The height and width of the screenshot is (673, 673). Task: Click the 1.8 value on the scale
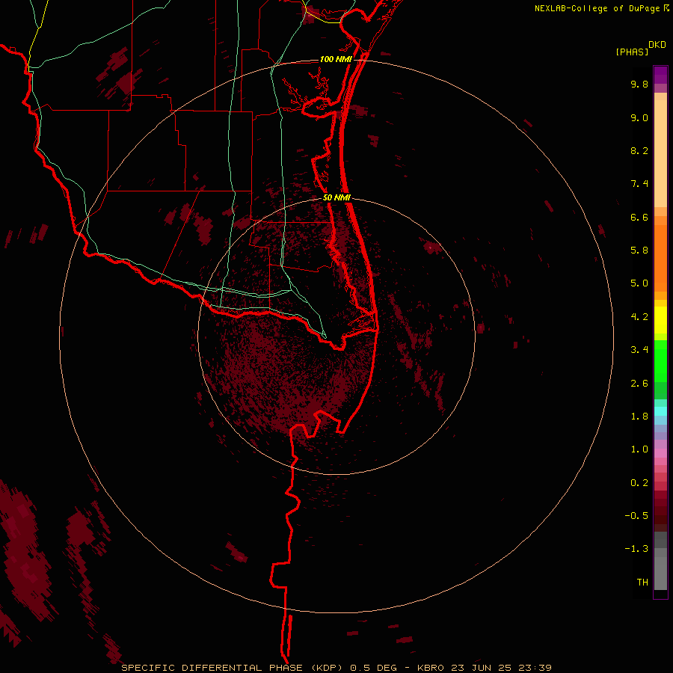pyautogui.click(x=639, y=417)
